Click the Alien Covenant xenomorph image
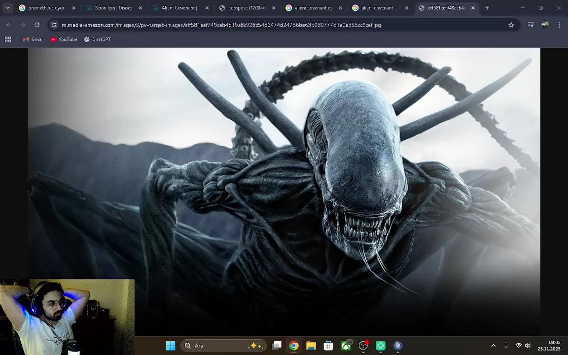This screenshot has height=355, width=568. [284, 192]
